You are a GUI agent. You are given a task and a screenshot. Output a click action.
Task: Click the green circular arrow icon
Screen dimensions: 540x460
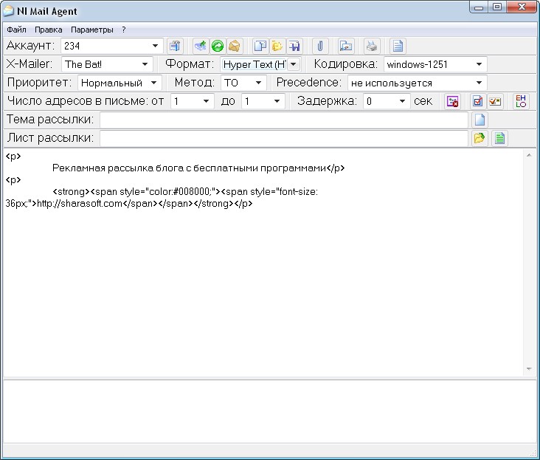tap(218, 46)
